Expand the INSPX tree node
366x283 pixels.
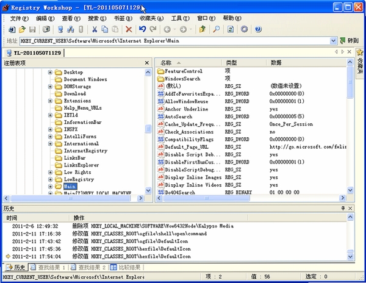(x=50, y=129)
